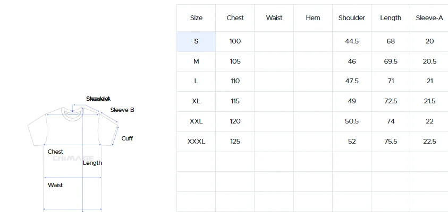Image resolution: width=448 pixels, height=212 pixels.
Task: Click the chest value 110 for size L
Action: [x=235, y=81]
